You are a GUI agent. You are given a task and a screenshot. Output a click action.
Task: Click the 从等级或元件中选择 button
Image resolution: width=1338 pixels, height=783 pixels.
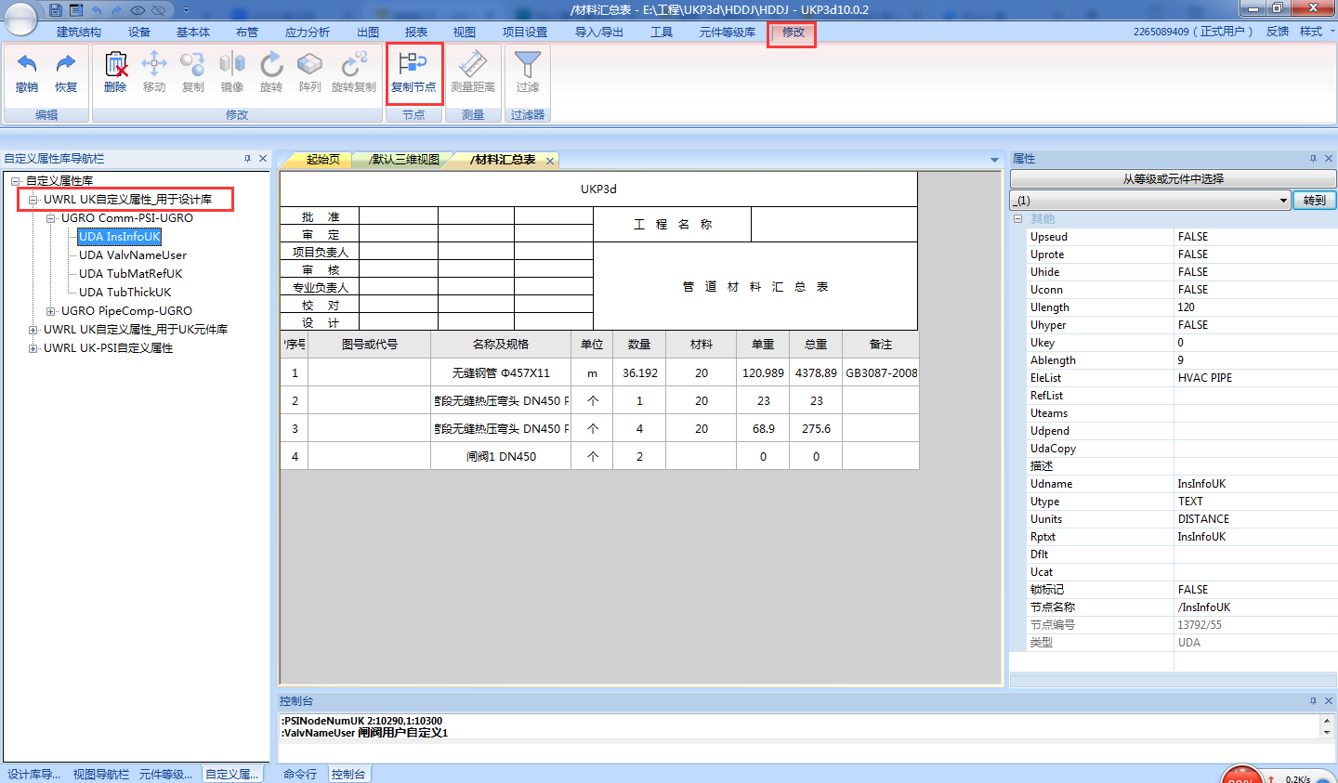point(1173,178)
